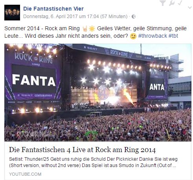Image resolution: width=193 pixels, height=180 pixels.
Task: Open the wrench tools icon
Action: (172, 3)
